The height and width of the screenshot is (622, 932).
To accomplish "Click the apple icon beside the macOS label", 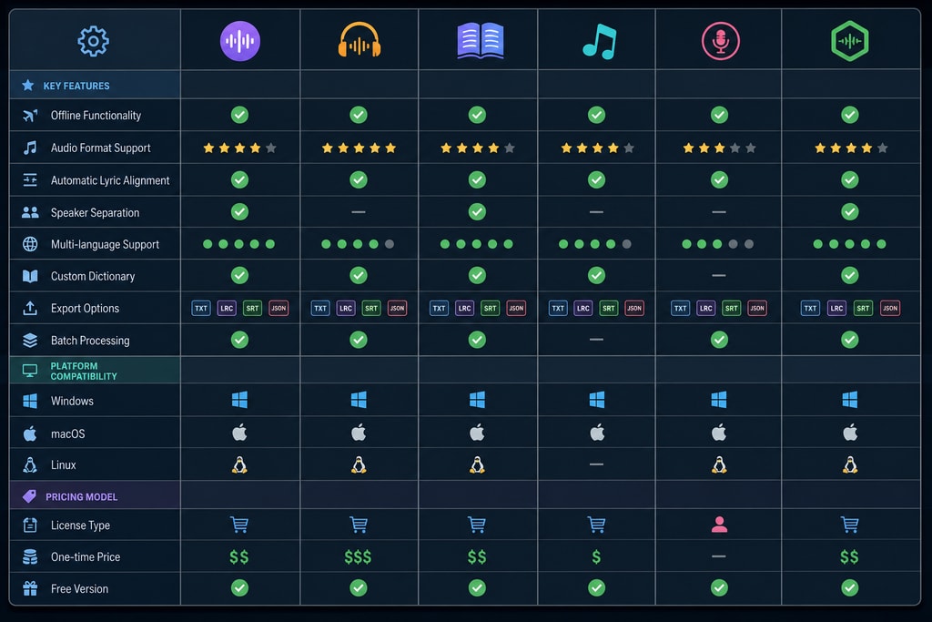I will (30, 433).
